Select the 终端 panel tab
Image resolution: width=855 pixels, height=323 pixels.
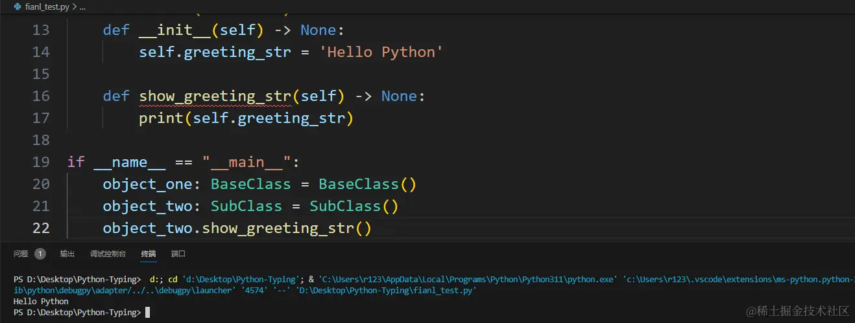[x=149, y=254]
